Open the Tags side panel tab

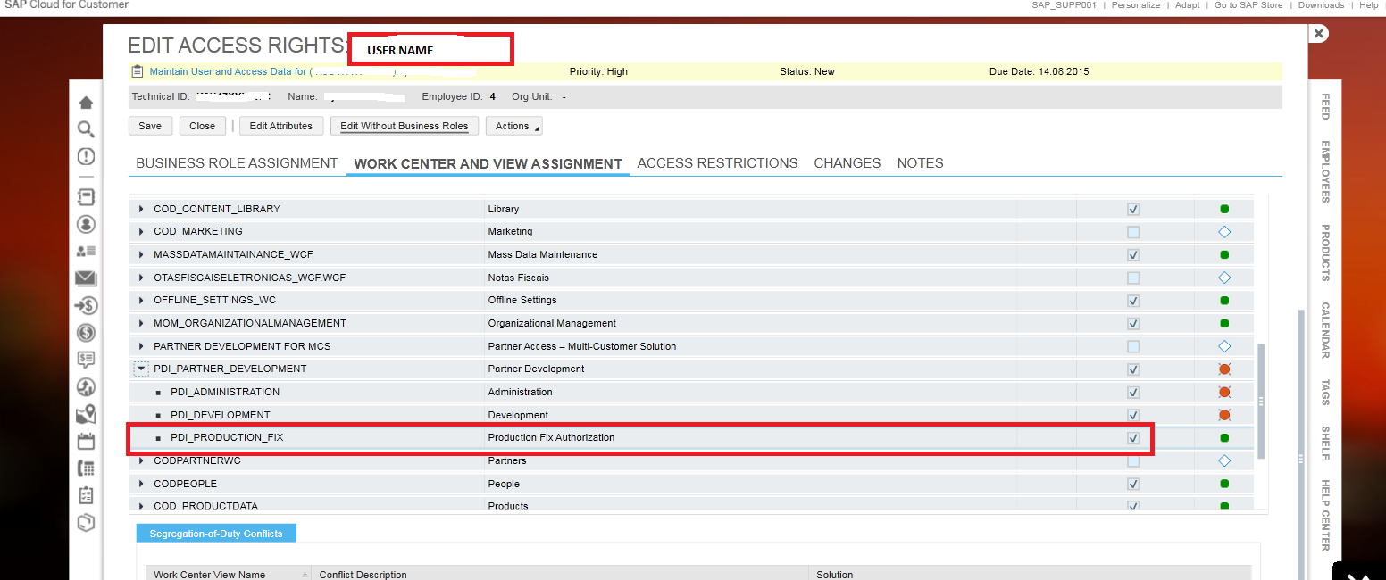[x=1325, y=393]
